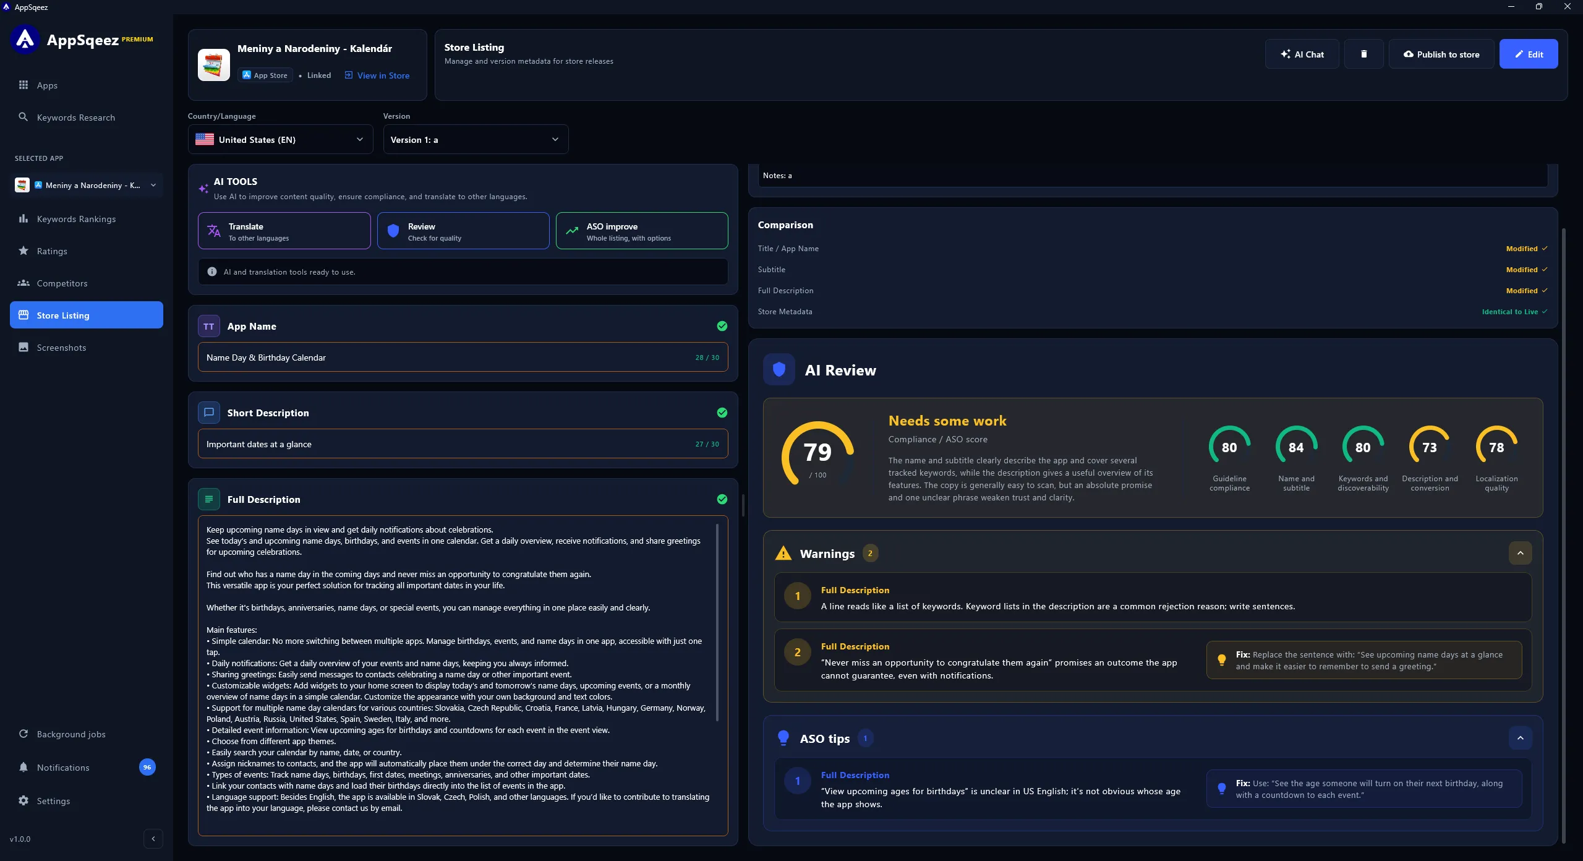
Task: Click the app thumbnail in header card
Action: (214, 65)
